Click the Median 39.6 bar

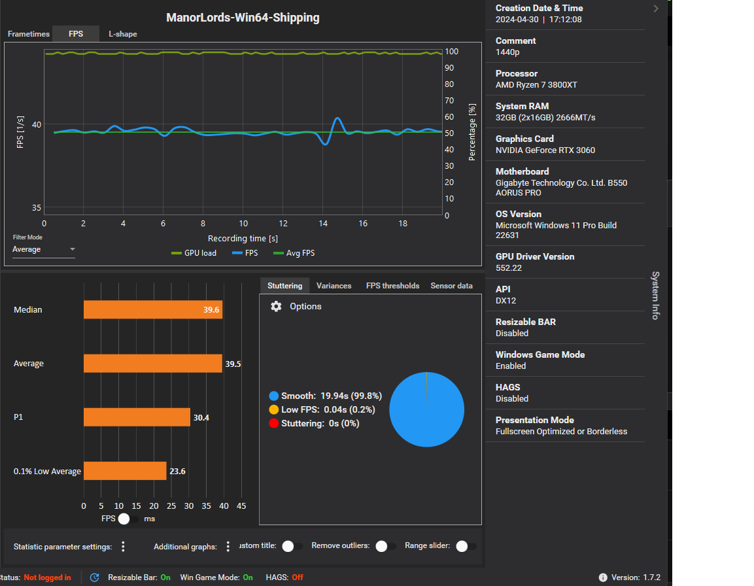153,310
